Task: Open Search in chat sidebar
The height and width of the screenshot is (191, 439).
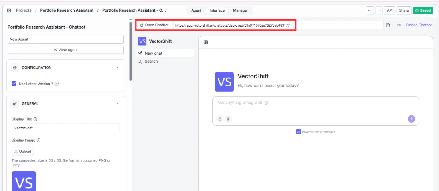Action: [x=164, y=61]
